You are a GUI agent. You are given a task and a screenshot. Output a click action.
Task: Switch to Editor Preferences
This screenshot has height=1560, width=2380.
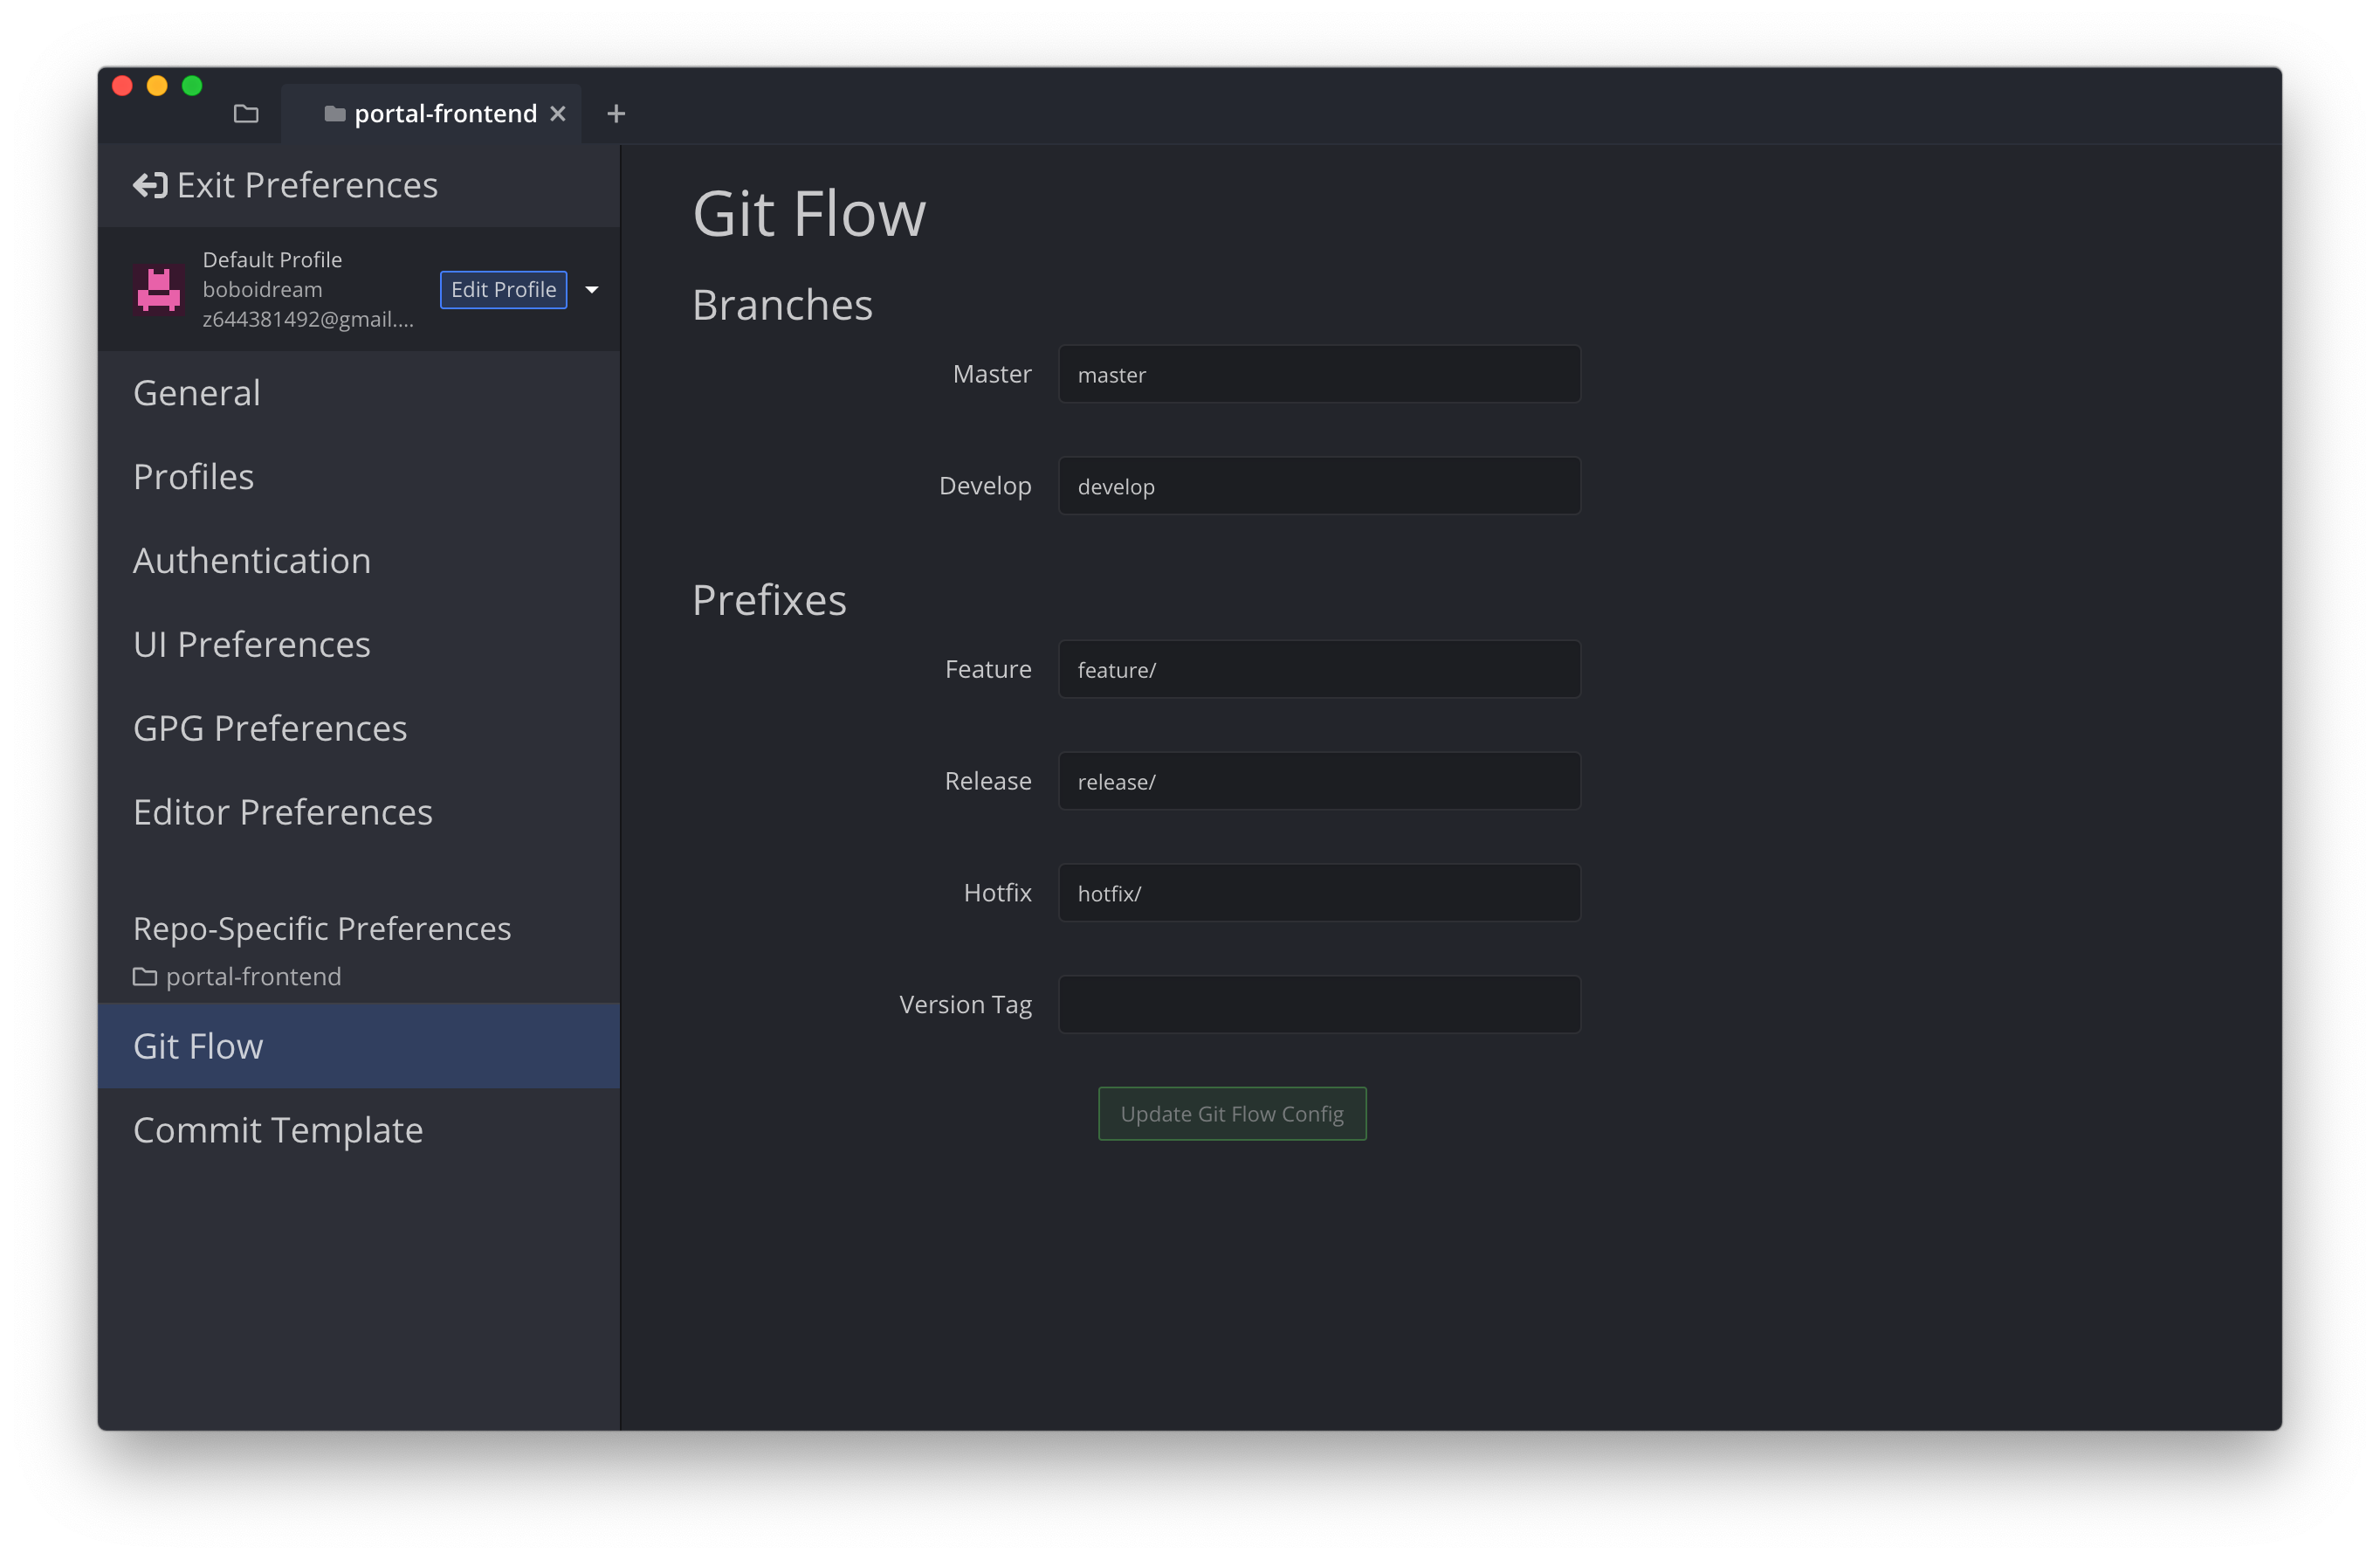pyautogui.click(x=283, y=811)
